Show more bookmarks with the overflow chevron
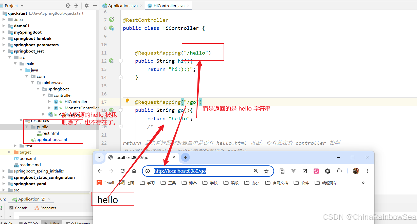This screenshot has width=417, height=224. (x=363, y=183)
